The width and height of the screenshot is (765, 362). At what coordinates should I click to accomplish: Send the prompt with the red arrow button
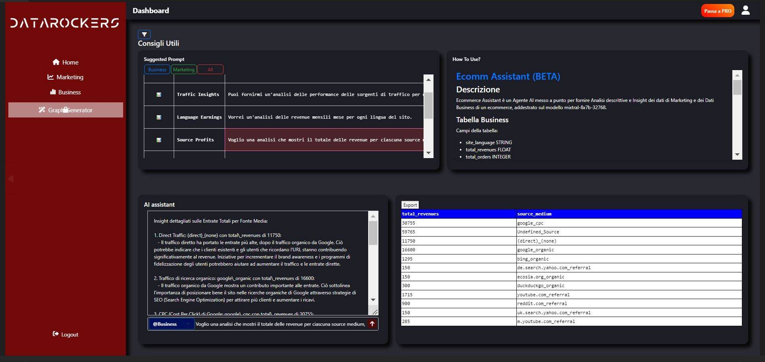(x=372, y=324)
